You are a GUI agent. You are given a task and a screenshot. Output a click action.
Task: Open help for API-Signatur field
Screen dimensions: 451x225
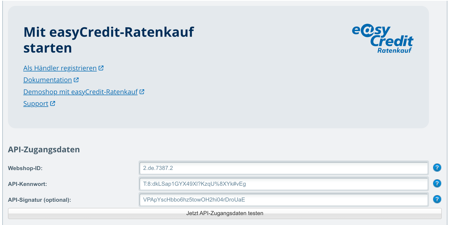437,199
